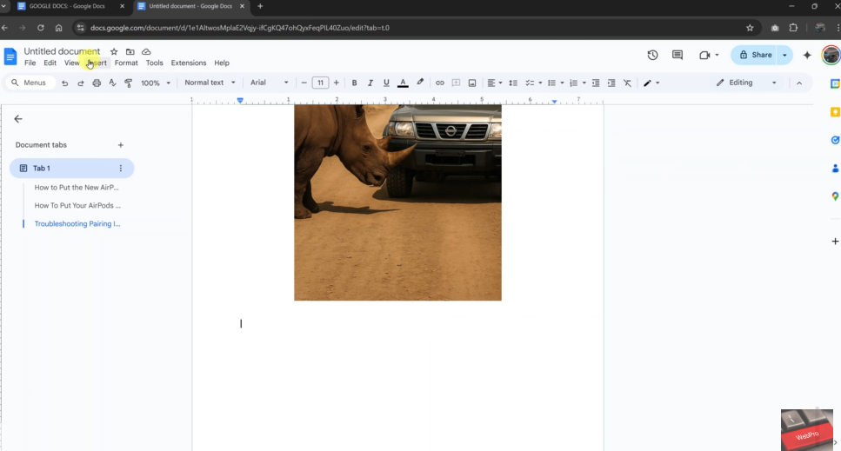Expand the bulleted list options arrow
This screenshot has height=451, width=841.
tap(562, 83)
